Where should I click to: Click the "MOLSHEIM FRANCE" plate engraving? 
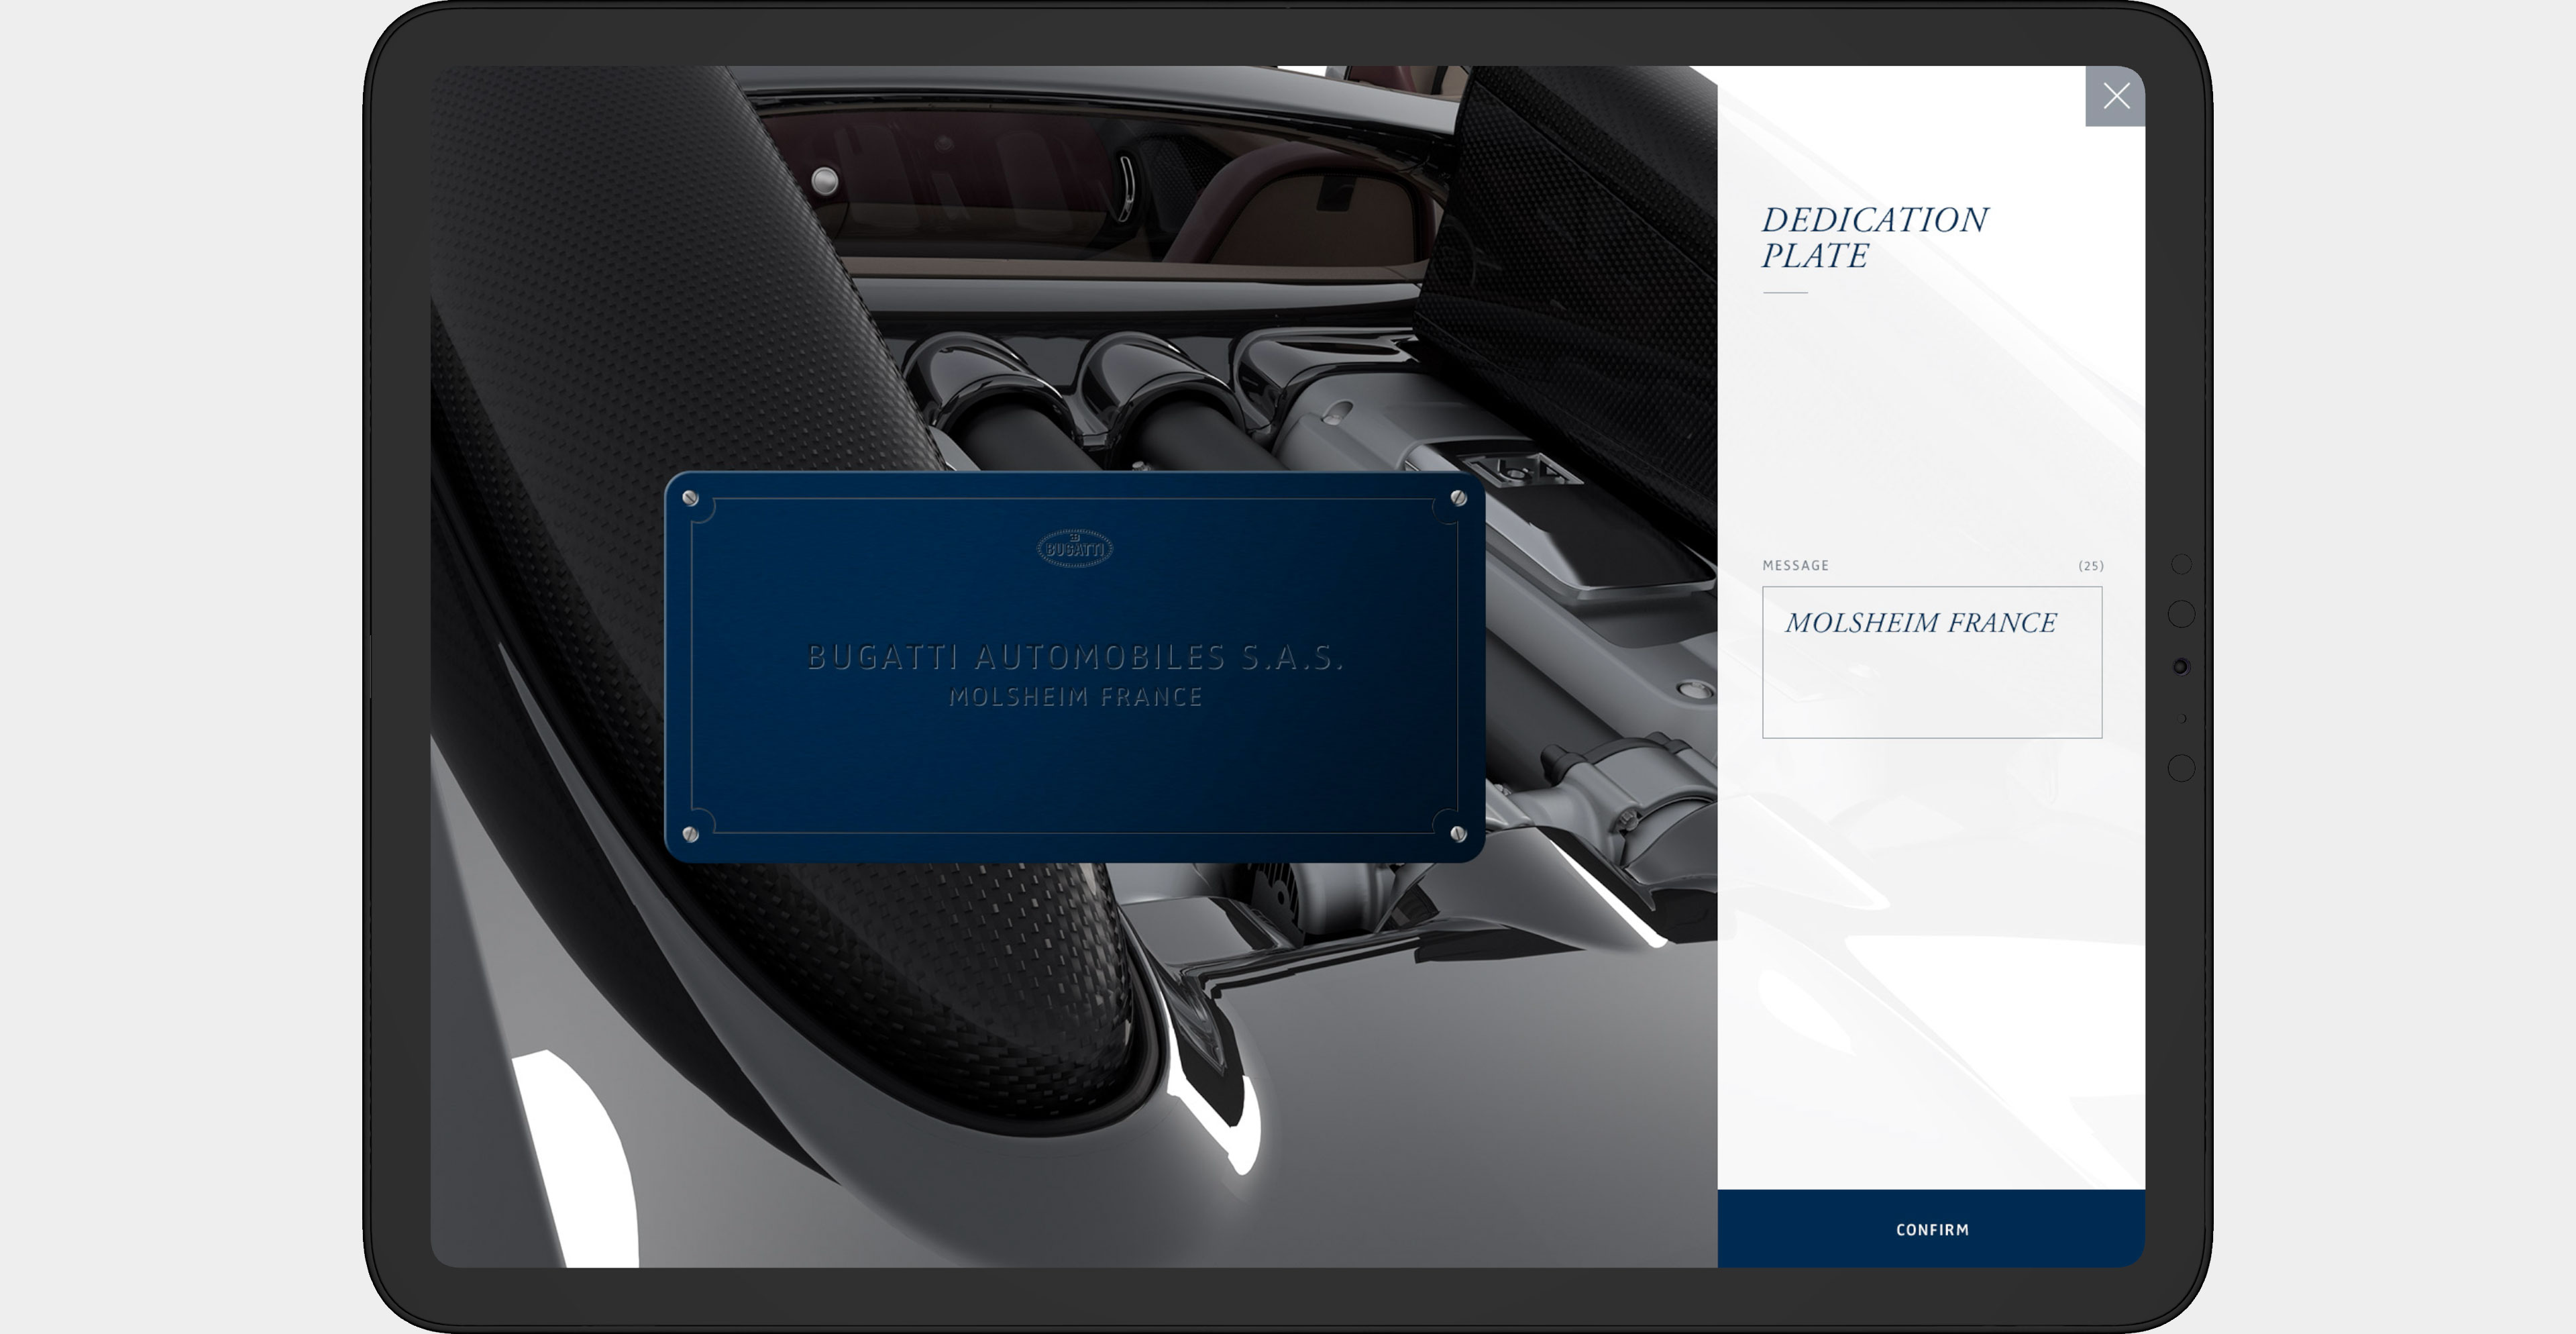click(1075, 697)
